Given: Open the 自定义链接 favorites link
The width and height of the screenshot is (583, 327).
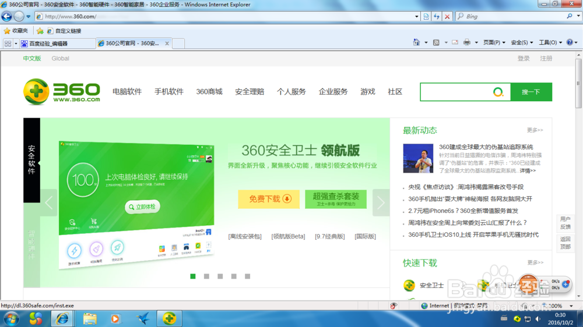Looking at the screenshot, I should 64,31.
